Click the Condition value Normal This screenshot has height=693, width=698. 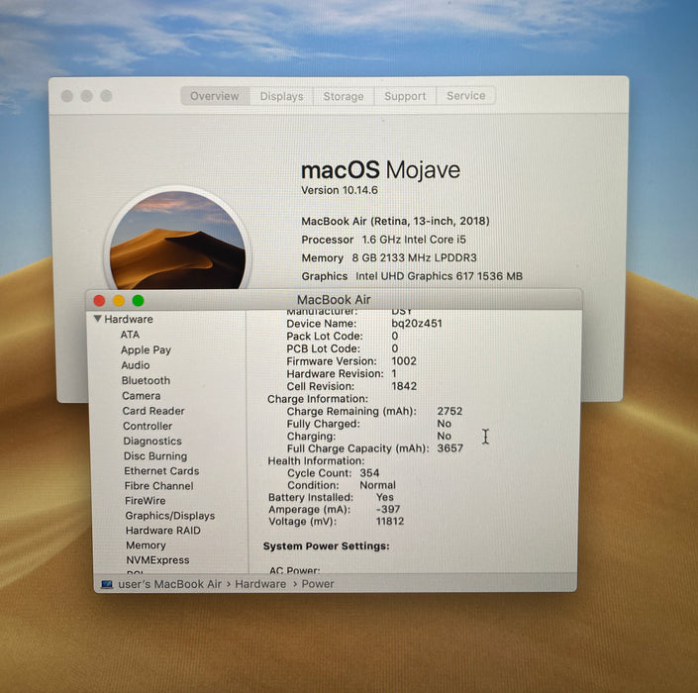coord(377,485)
